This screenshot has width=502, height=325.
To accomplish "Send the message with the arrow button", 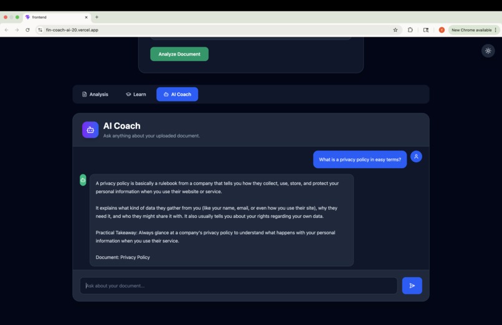I will (x=412, y=286).
